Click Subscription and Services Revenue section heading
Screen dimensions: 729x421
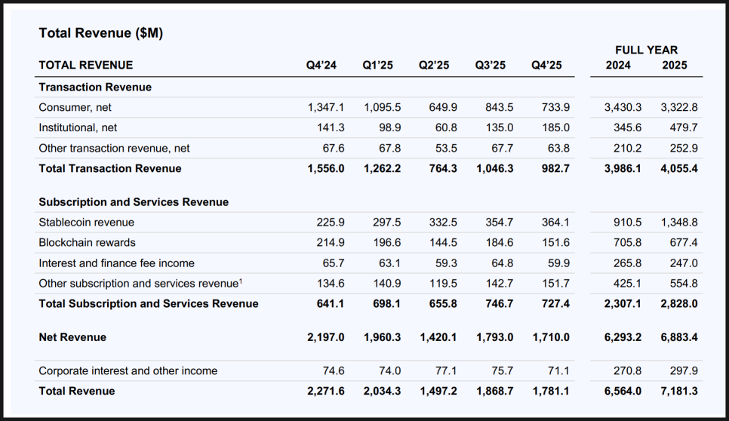point(134,202)
